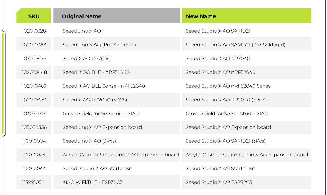Select the Seeed XIAO BLE - nRF52840 cell
The width and height of the screenshot is (327, 195).
96,72
